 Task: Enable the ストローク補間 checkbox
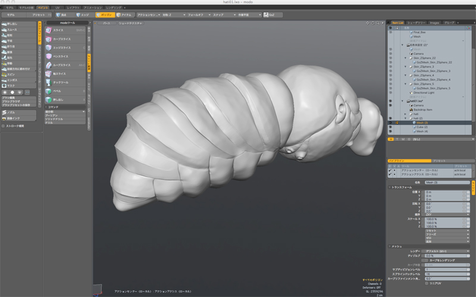coord(4,126)
